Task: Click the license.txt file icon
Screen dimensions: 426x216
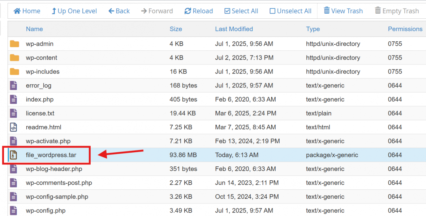Action: coord(13,113)
